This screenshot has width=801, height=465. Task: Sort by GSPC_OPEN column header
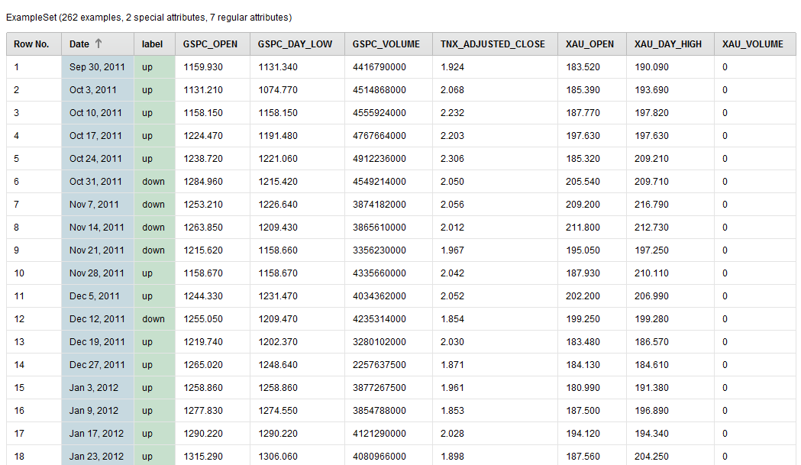click(212, 44)
